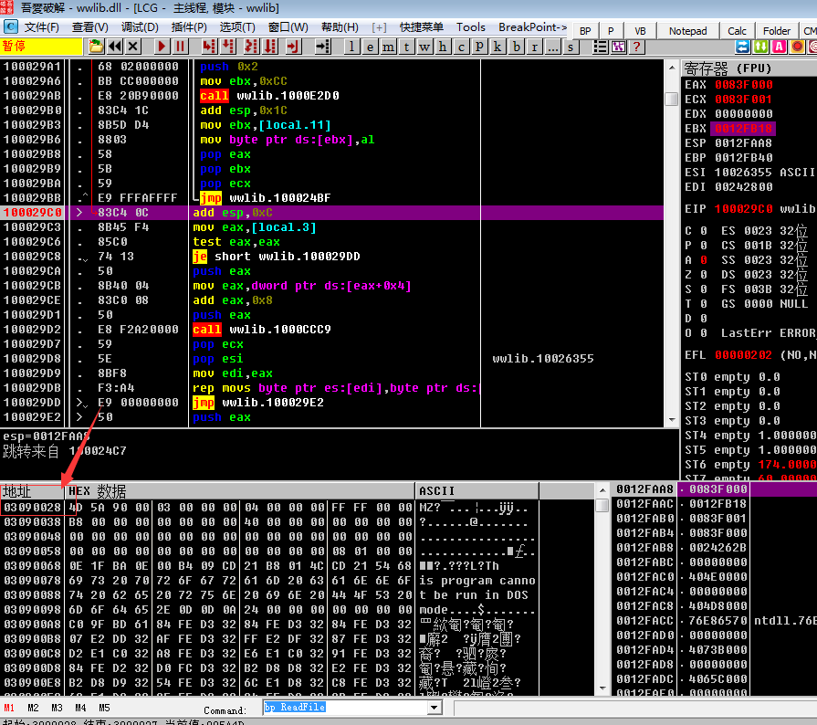
Task: Toggle the sign flag S value
Action: [704, 289]
